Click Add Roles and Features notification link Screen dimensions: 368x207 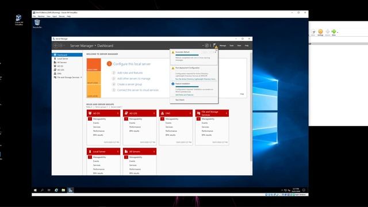[x=185, y=95]
